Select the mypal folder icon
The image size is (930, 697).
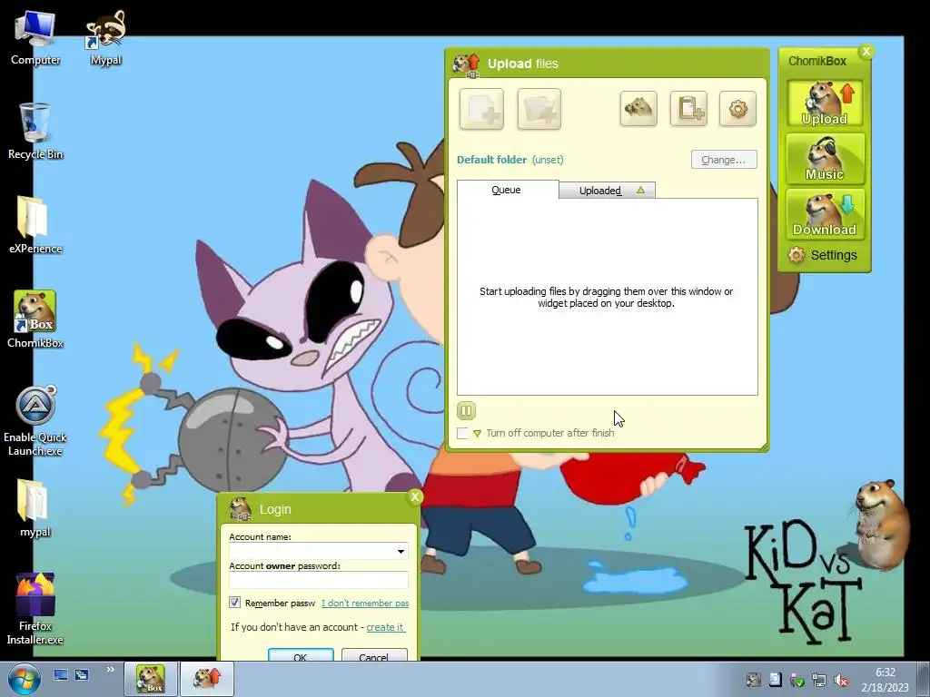click(x=35, y=508)
